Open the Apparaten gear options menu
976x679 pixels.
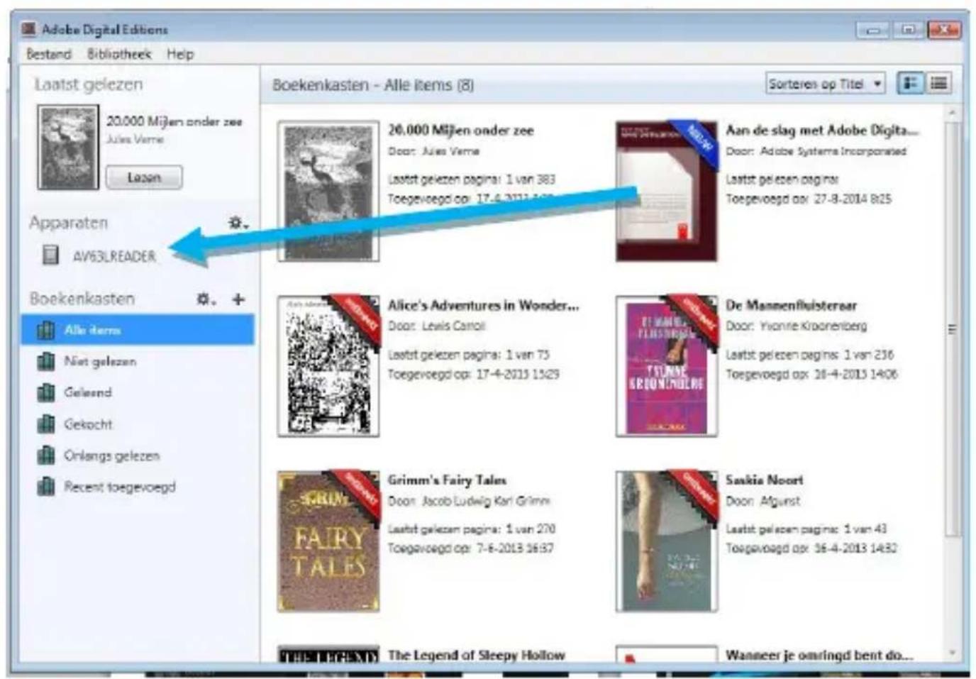coord(238,223)
